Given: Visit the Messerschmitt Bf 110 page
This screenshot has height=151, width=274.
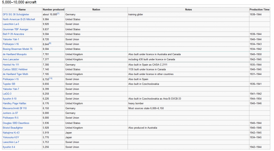Looking at the screenshot, I should tap(15, 108).
